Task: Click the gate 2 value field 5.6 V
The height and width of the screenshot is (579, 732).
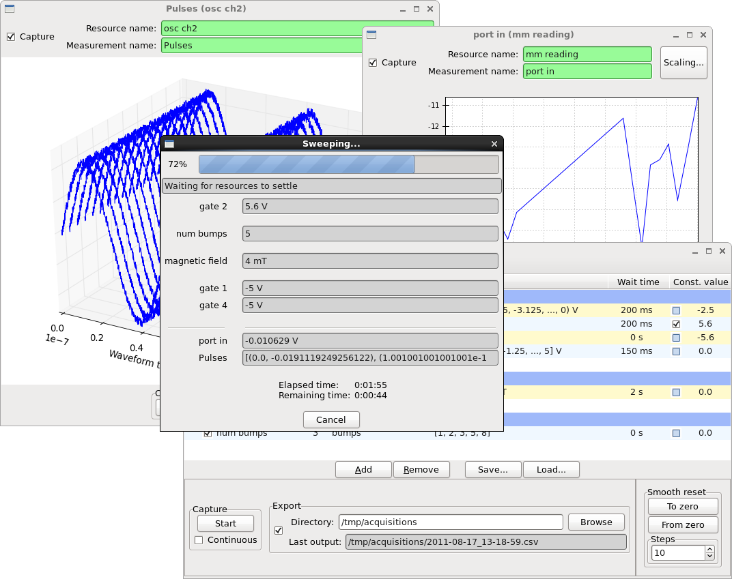Action: pyautogui.click(x=370, y=207)
